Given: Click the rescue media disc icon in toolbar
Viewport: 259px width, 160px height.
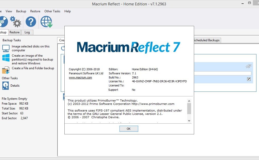Looking at the screenshot, I should click(x=4, y=22).
